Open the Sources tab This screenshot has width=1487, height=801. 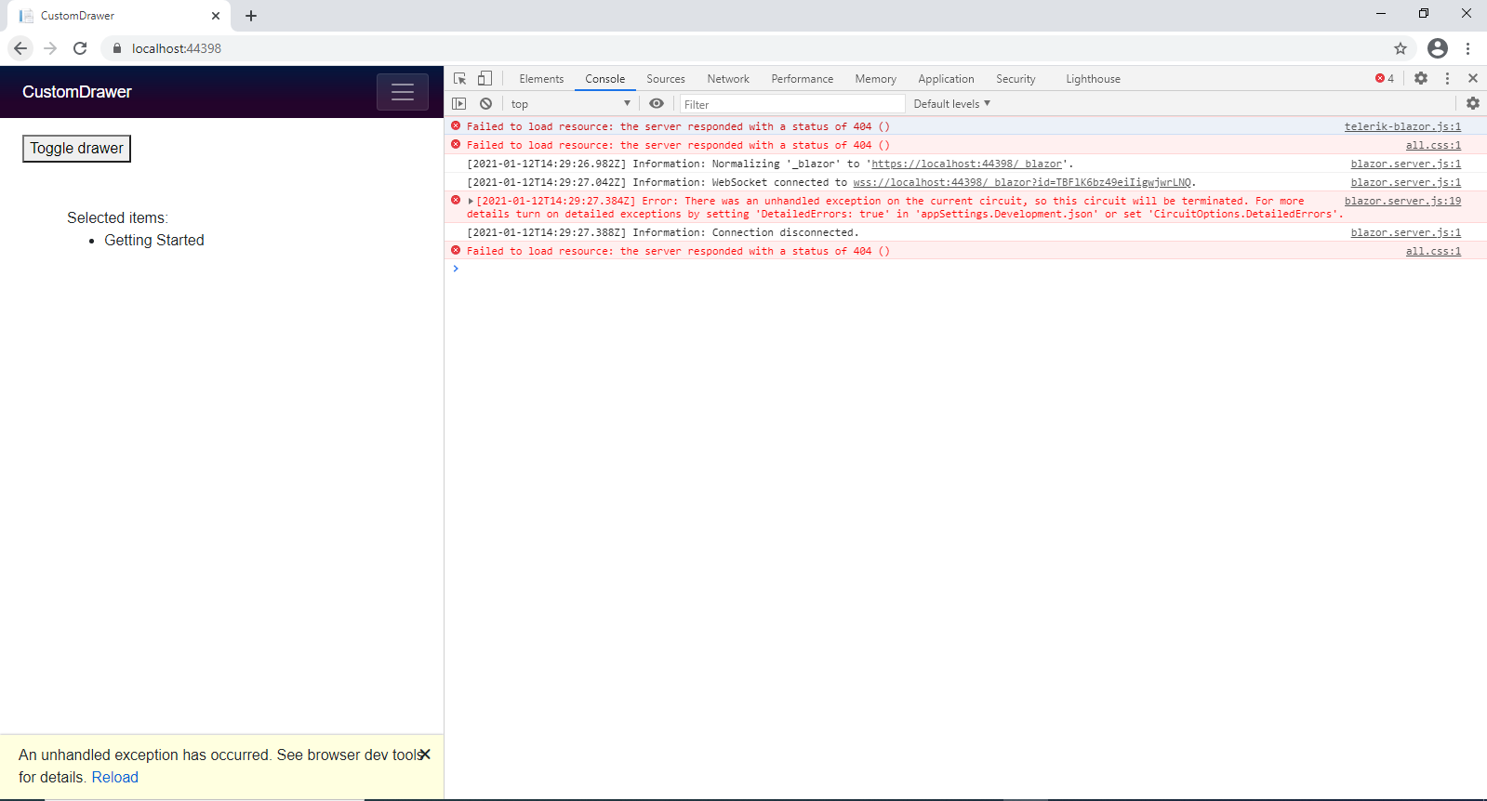[666, 79]
